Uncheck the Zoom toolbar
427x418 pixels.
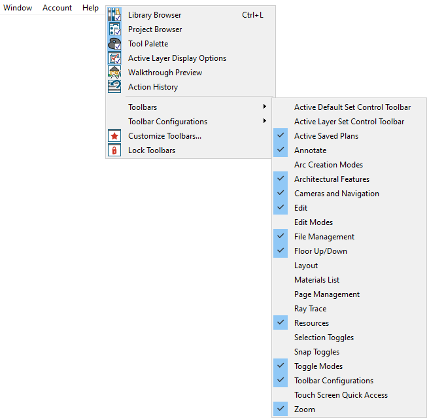[x=281, y=409]
